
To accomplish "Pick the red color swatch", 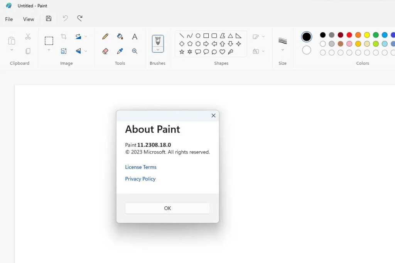I will pyautogui.click(x=349, y=35).
